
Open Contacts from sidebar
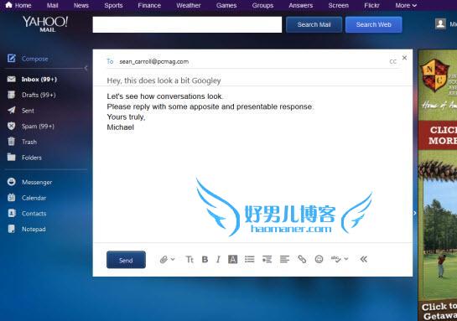[x=34, y=214]
